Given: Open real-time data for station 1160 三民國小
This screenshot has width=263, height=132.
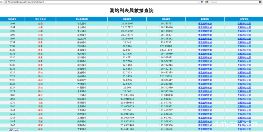Looking at the screenshot, I should coord(205,95).
